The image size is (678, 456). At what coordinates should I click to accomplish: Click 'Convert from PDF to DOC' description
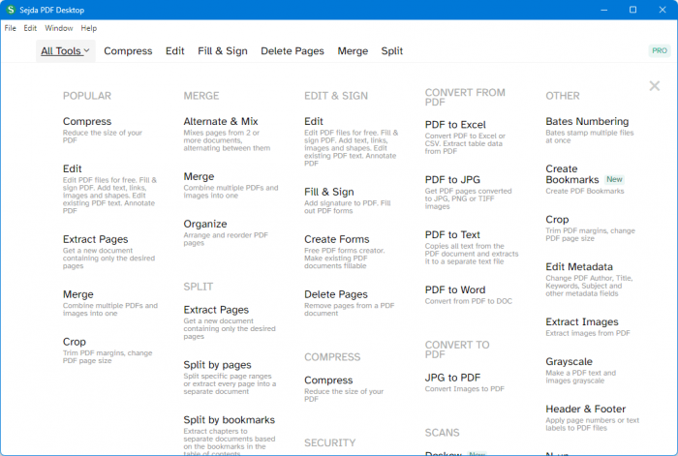point(468,301)
